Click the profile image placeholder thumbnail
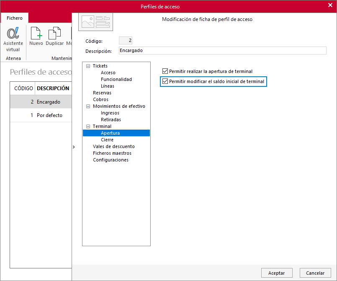This screenshot has height=281, width=337. (95, 21)
